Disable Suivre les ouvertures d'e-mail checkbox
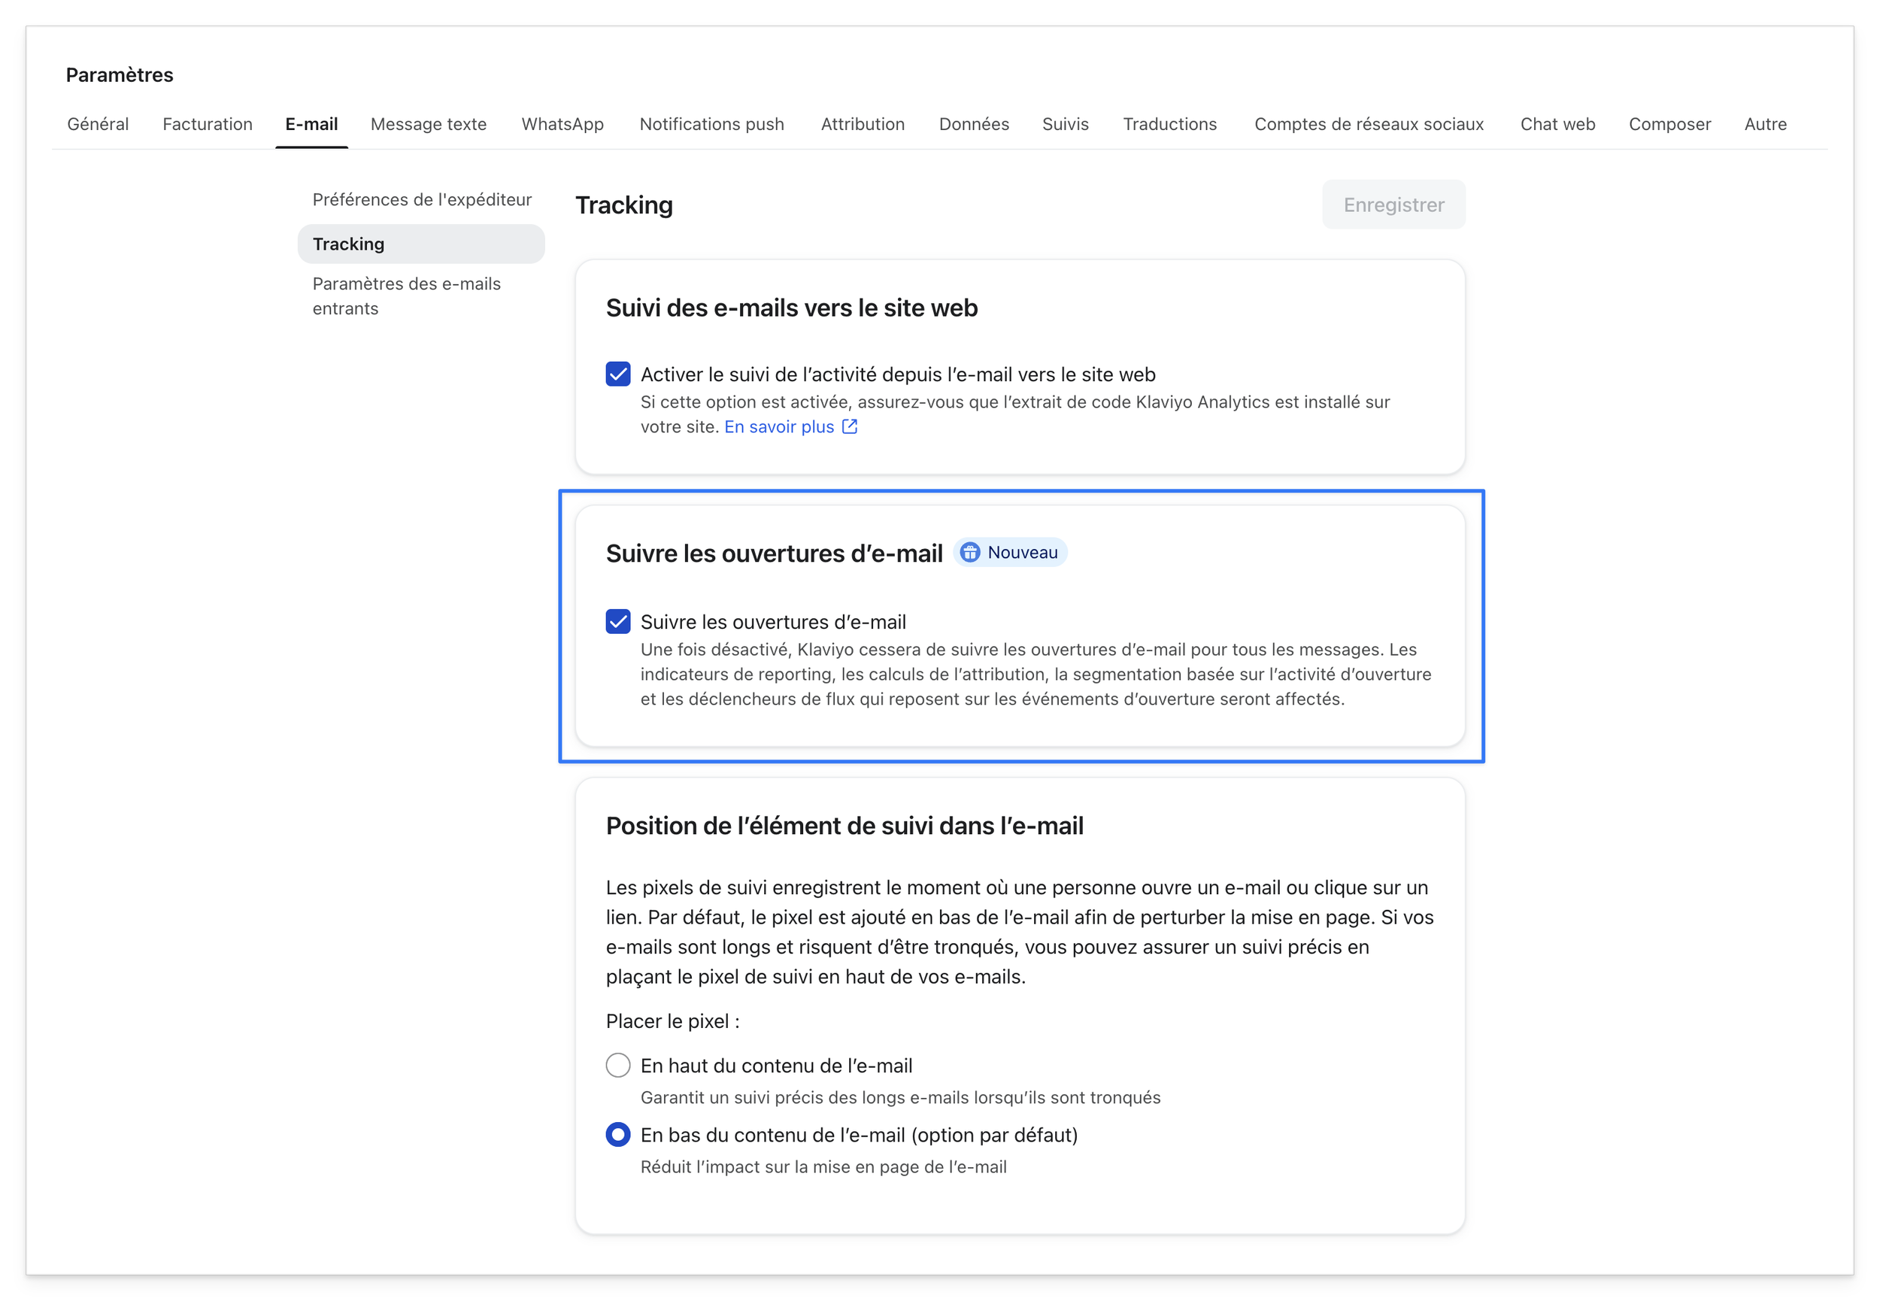The width and height of the screenshot is (1880, 1301). 617,622
